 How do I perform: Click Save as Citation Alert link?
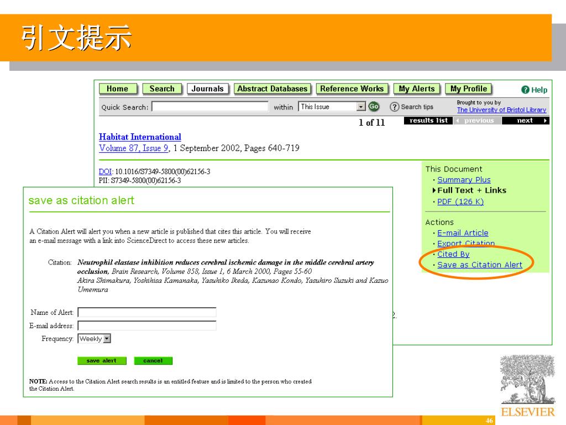(480, 265)
